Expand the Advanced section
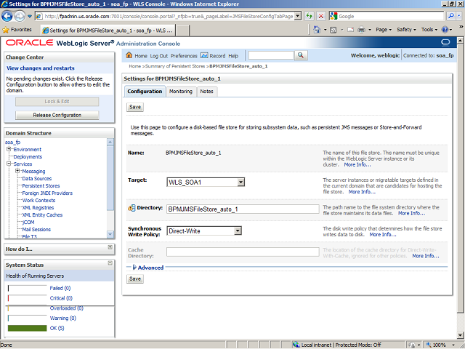This screenshot has width=465, height=349. click(x=133, y=268)
